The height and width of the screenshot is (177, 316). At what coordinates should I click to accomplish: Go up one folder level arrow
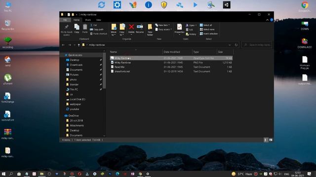79,45
